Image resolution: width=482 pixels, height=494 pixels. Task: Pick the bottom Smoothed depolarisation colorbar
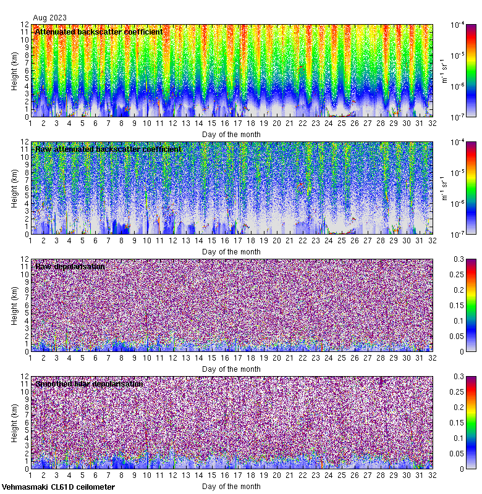pos(471,422)
